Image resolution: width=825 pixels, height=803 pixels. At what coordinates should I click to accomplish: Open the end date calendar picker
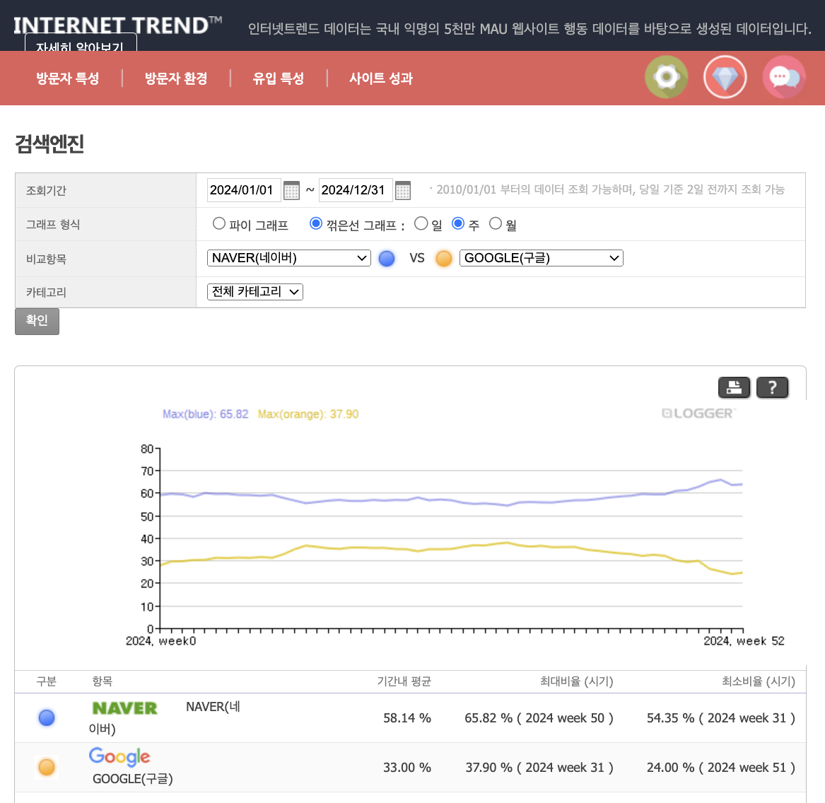click(x=403, y=189)
